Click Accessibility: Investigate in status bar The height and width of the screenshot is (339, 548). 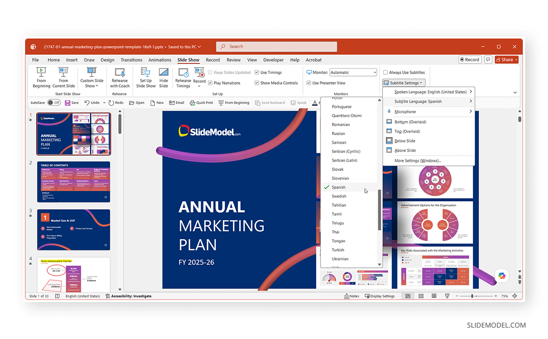coord(128,296)
